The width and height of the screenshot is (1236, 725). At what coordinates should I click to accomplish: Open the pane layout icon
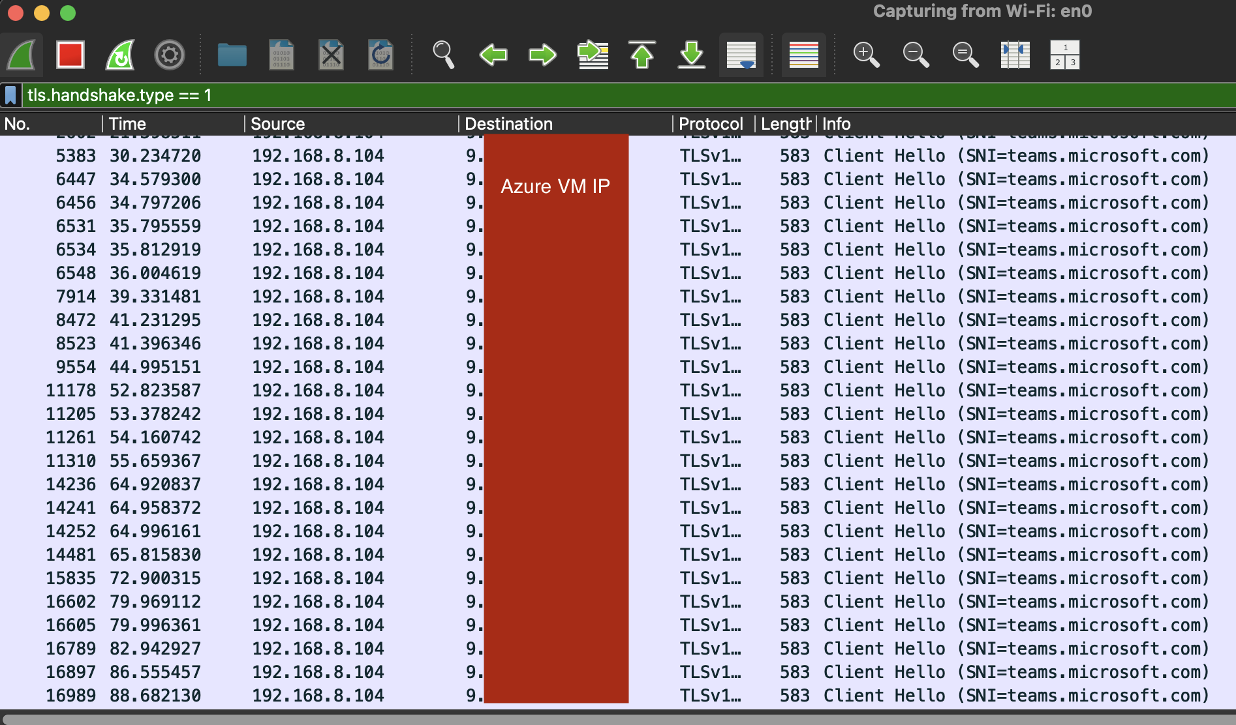point(1065,55)
